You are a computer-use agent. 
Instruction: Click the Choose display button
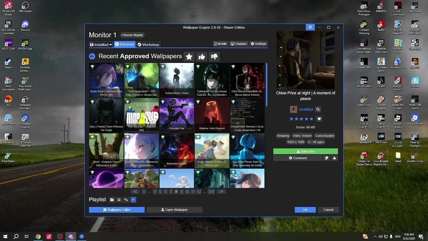point(132,35)
